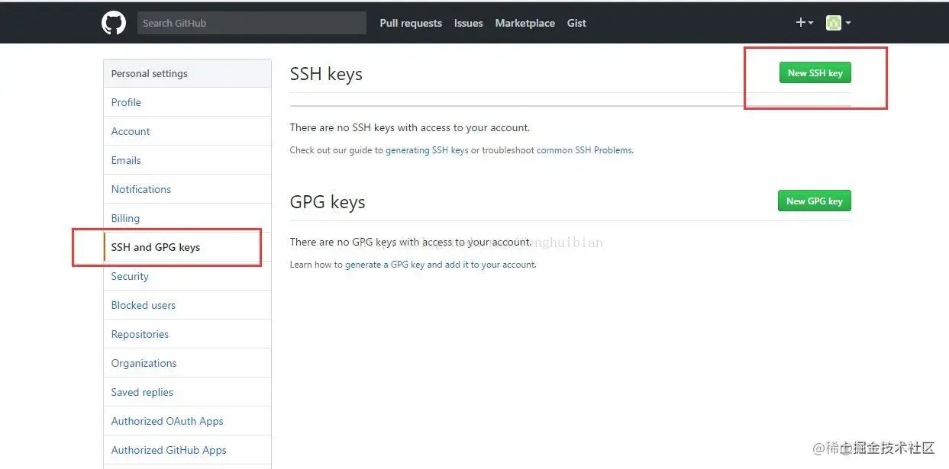Open the user avatar menu

838,23
